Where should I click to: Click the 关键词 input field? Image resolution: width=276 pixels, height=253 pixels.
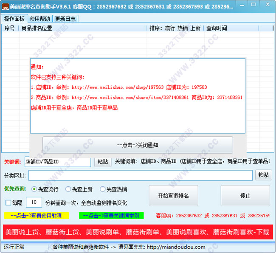click(58, 161)
